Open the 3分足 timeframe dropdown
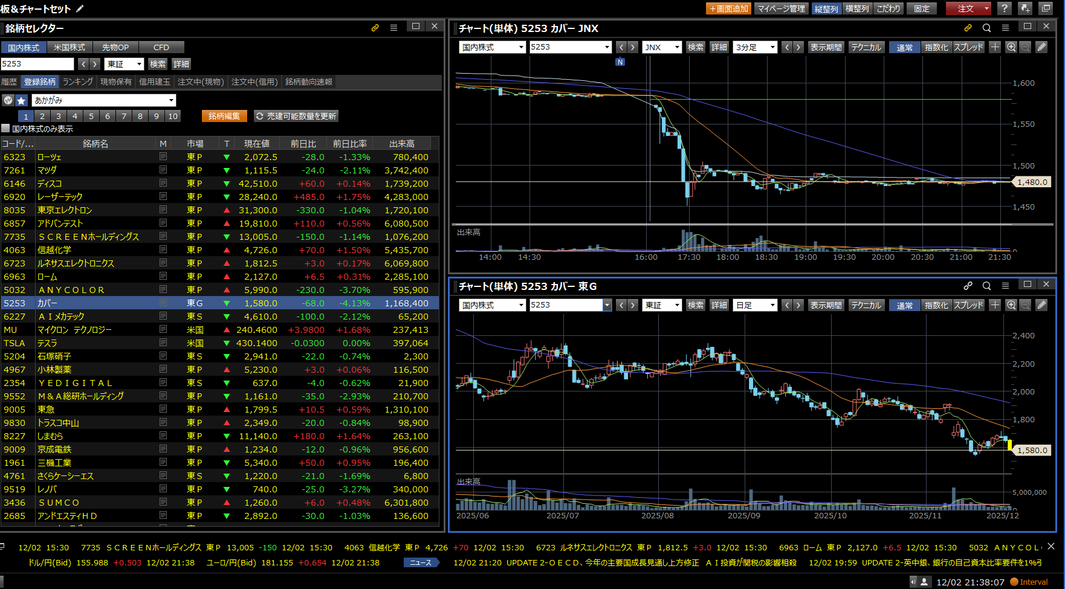Screen dimensions: 1065x589 (755, 47)
